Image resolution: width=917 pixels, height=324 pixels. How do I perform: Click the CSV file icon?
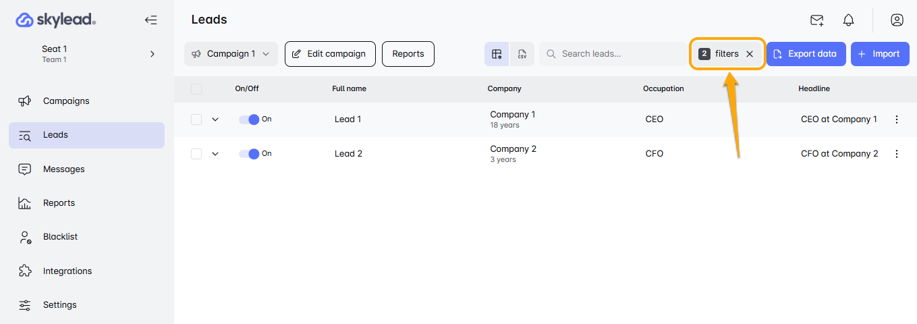522,54
